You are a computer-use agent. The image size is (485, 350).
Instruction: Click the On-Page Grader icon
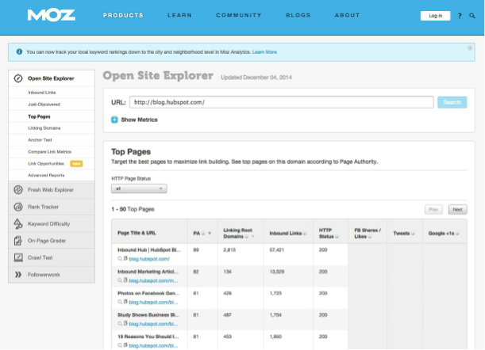(18, 241)
